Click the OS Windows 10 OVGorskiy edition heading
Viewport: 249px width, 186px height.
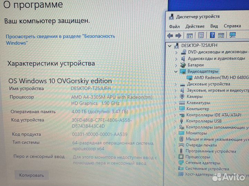click(60, 81)
